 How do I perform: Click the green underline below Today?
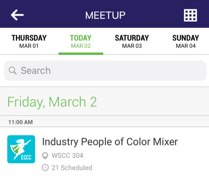(x=81, y=53)
